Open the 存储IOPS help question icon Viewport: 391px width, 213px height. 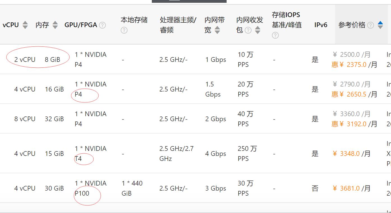point(275,35)
